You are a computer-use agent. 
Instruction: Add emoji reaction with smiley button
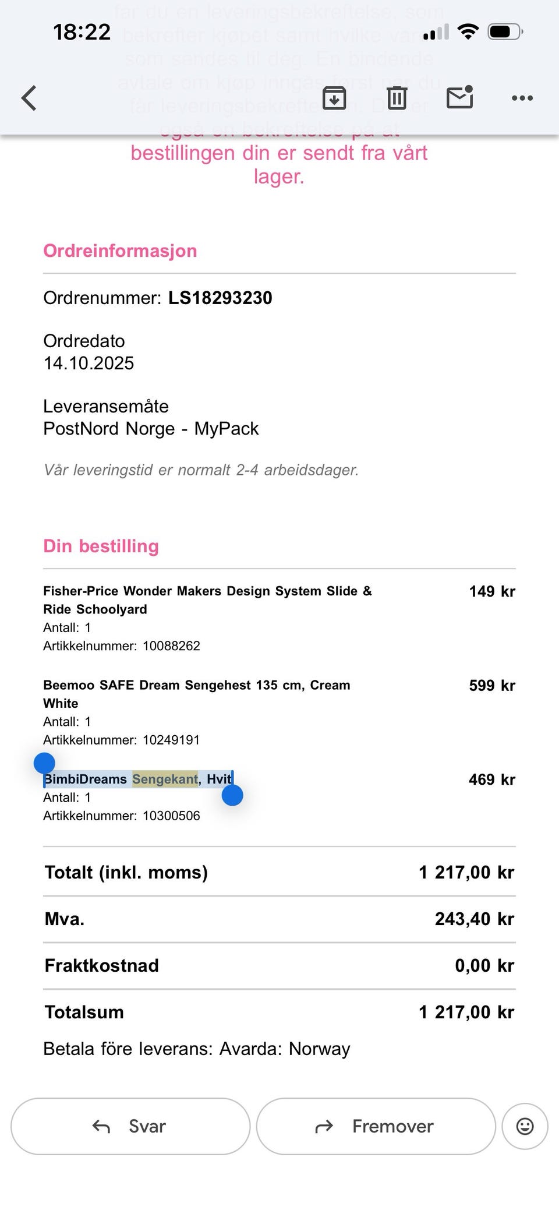(x=525, y=1126)
